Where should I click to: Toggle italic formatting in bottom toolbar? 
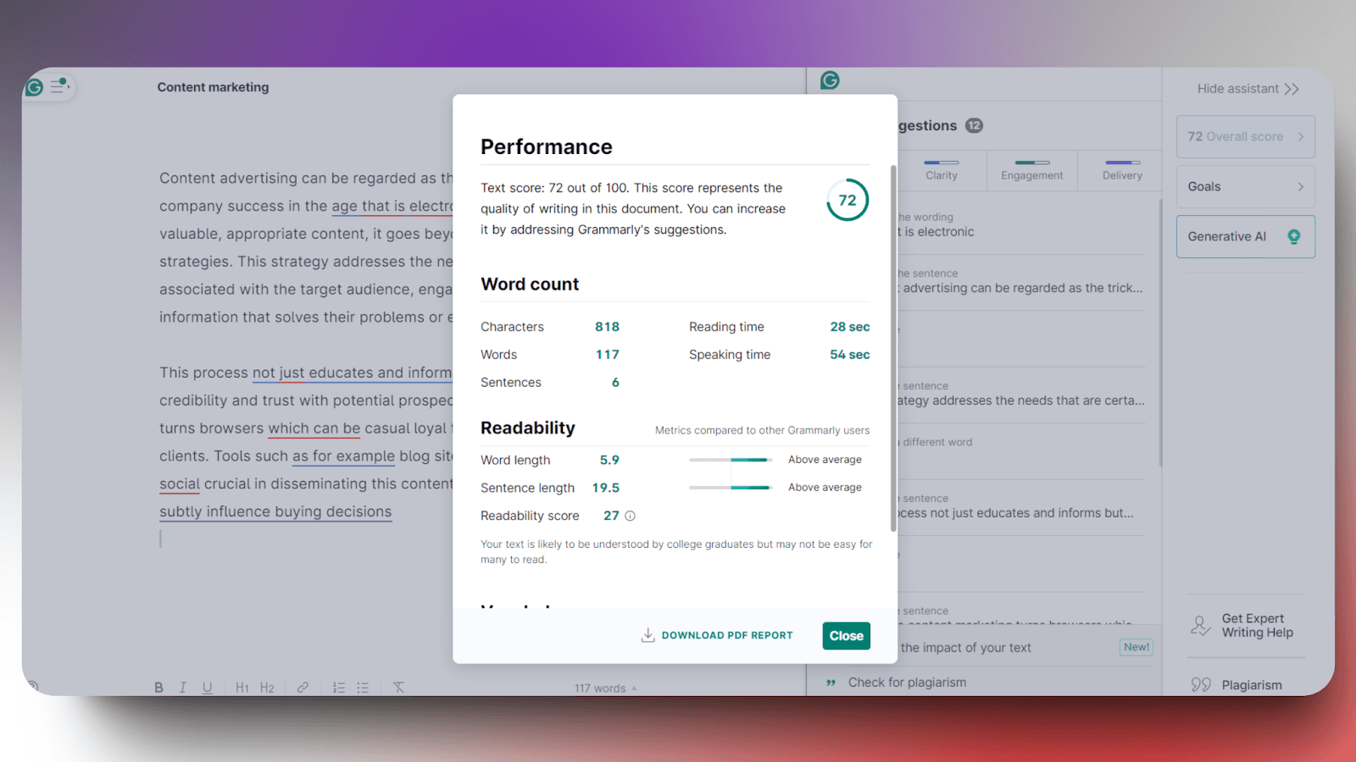tap(182, 687)
